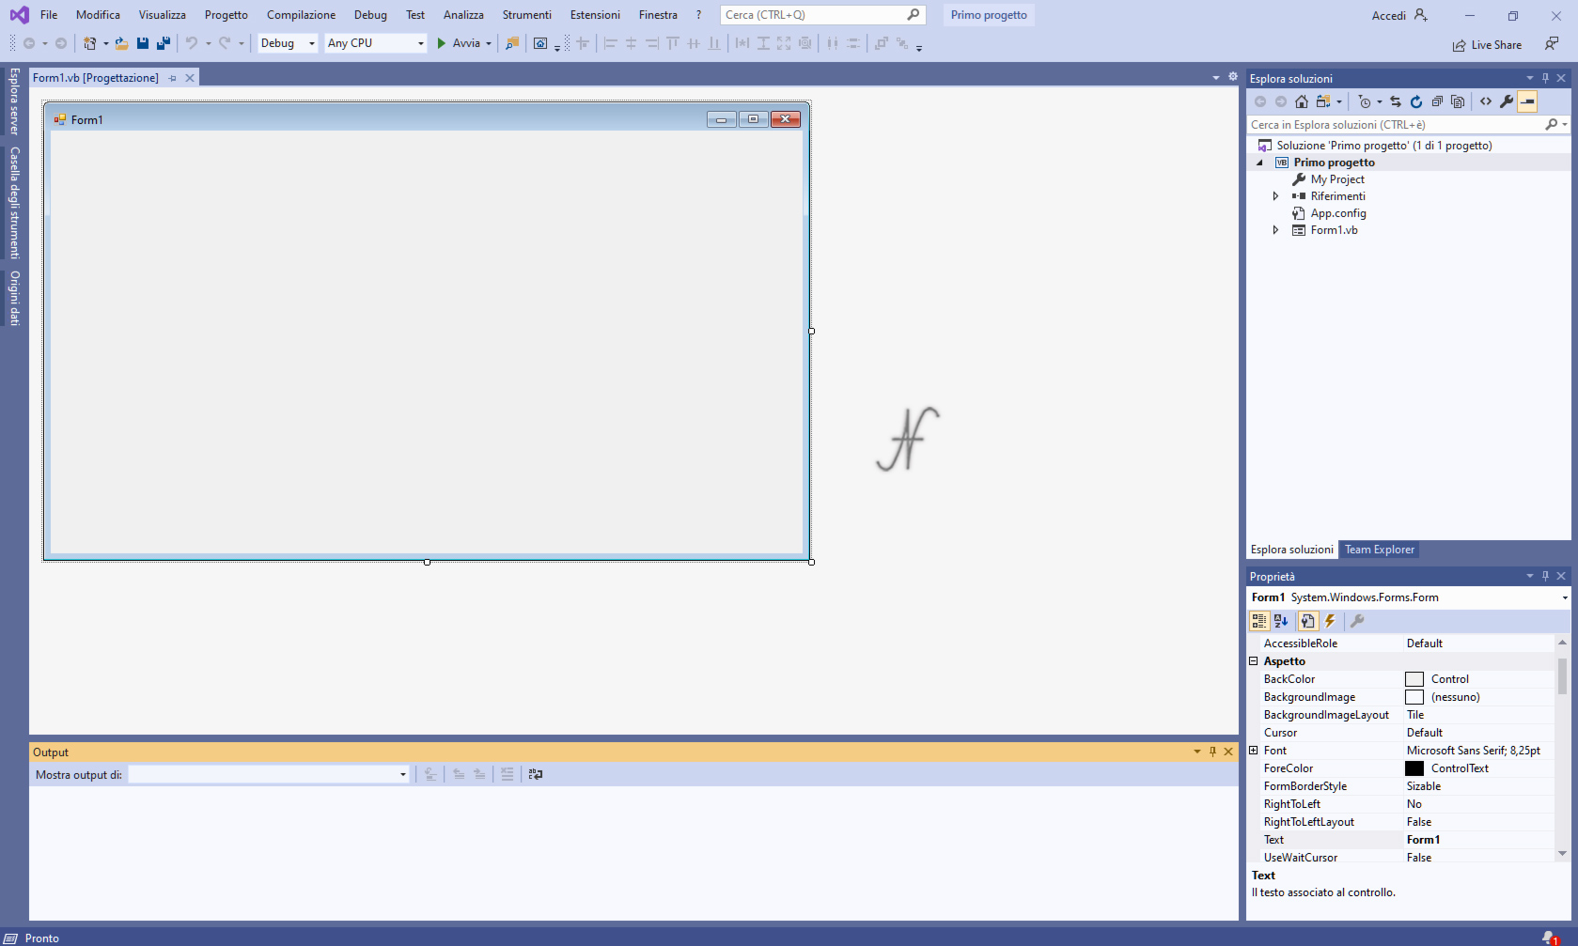1578x946 pixels.
Task: Click the toggle word wrap icon in Output
Action: tap(536, 774)
